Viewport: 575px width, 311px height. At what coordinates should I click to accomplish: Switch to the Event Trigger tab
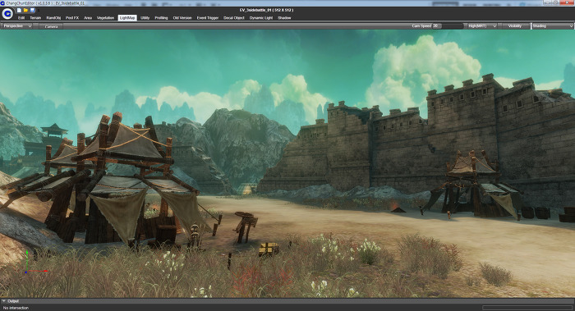pos(208,18)
